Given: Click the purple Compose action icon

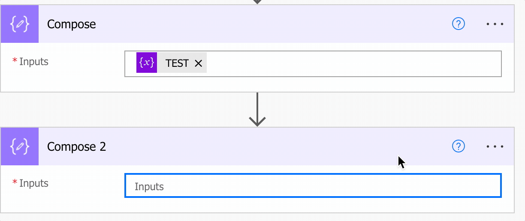Looking at the screenshot, I should 20,24.
